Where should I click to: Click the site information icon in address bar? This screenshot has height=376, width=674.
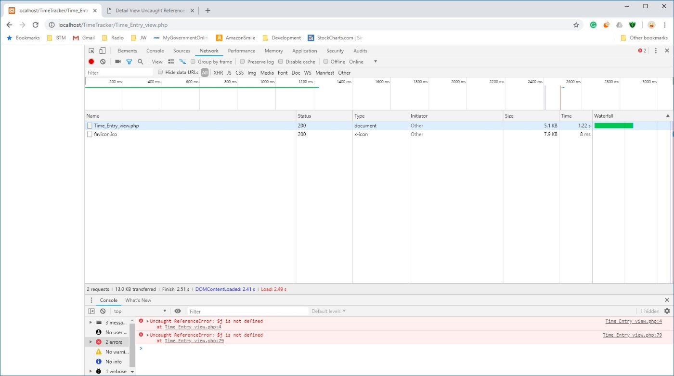coord(52,25)
